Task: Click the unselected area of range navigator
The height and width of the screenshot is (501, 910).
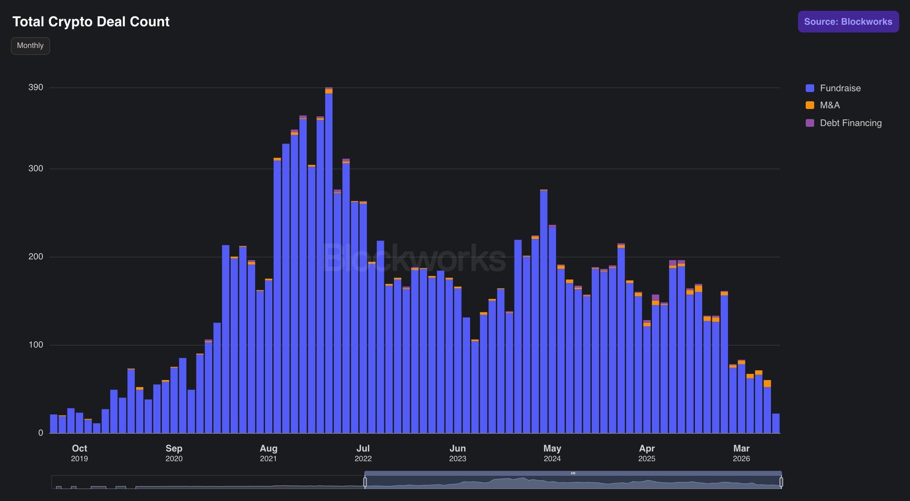Action: click(x=208, y=482)
